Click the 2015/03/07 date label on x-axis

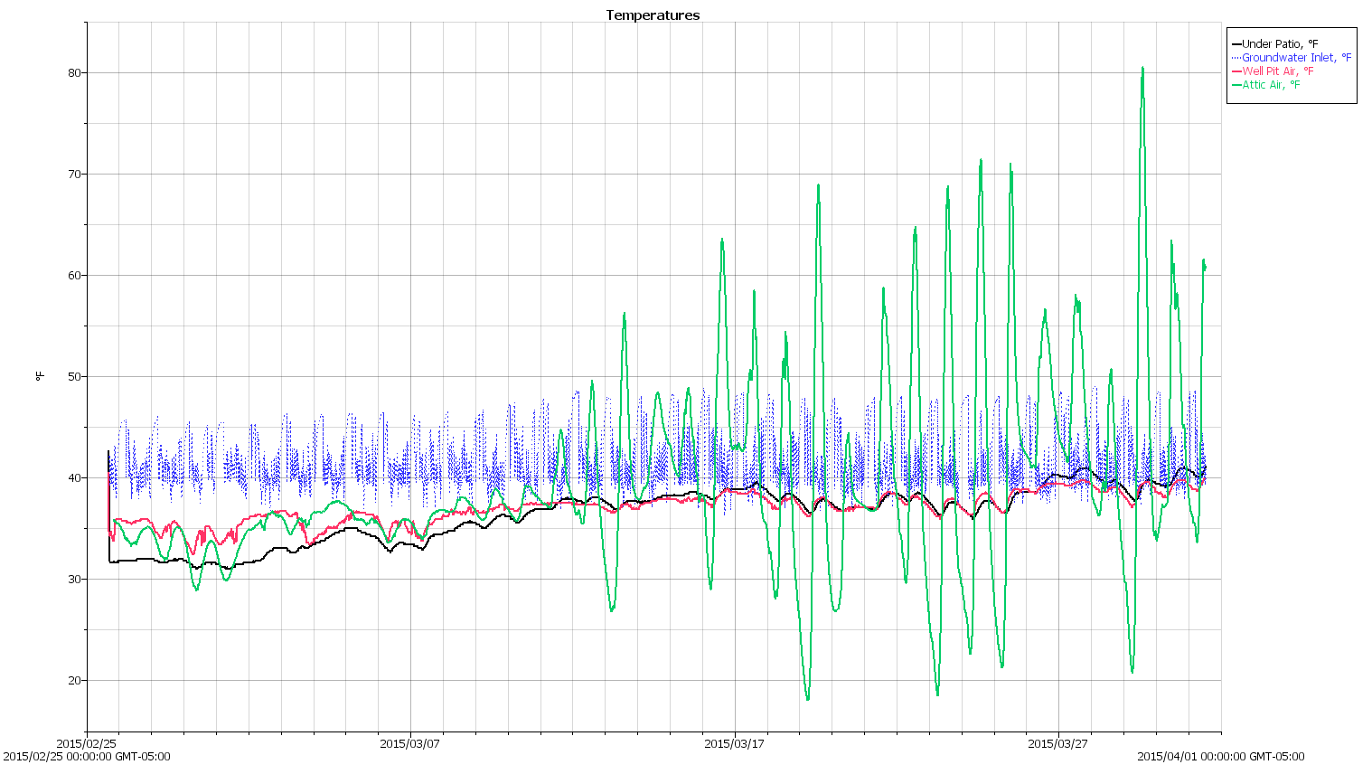[409, 744]
